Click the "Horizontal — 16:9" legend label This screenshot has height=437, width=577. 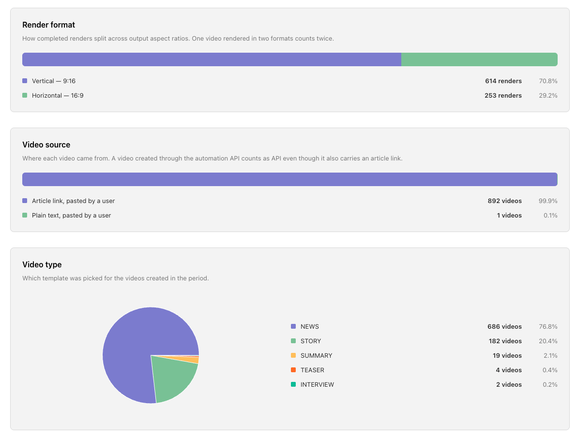tap(58, 96)
